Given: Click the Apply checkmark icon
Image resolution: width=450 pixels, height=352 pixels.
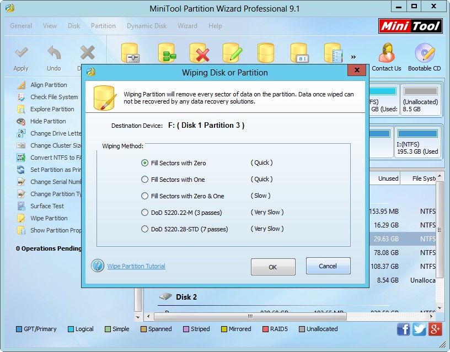Looking at the screenshot, I should coord(21,53).
